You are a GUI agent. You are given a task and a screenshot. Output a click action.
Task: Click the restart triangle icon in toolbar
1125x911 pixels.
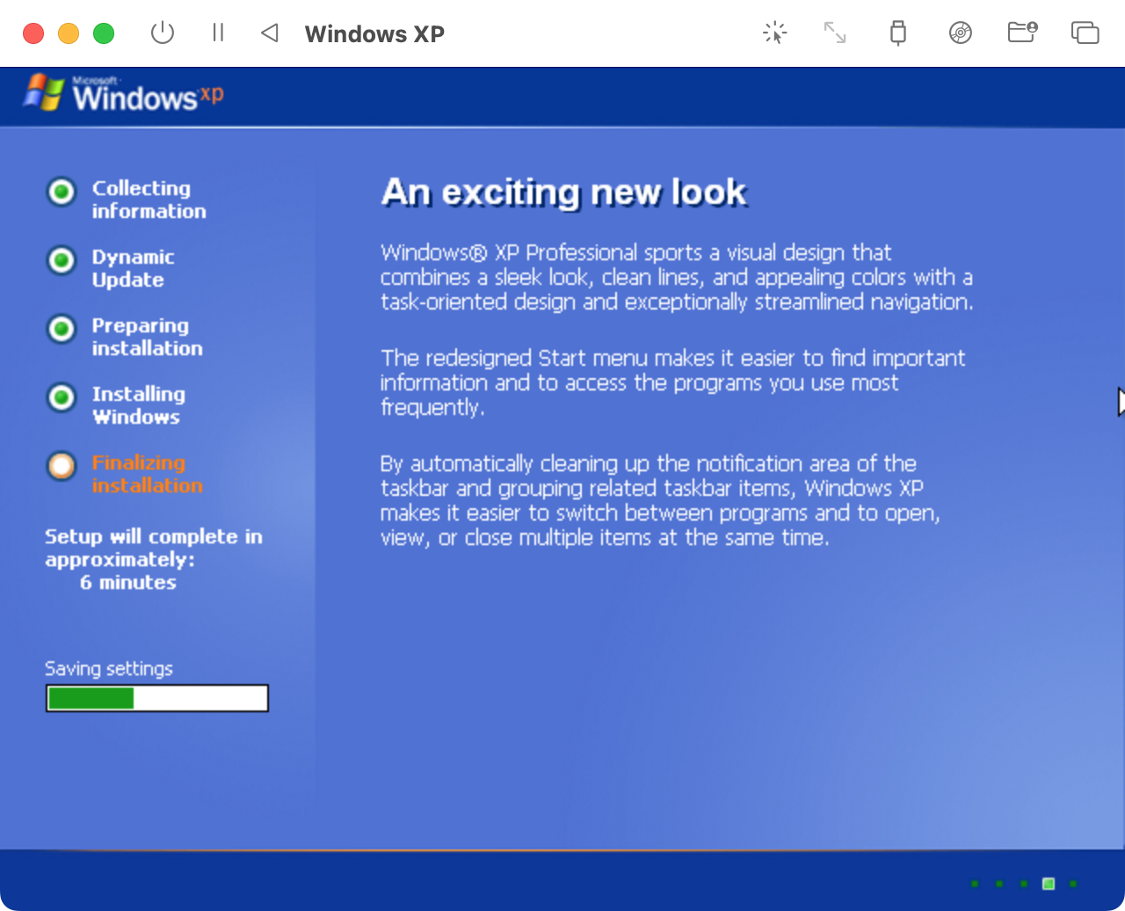point(270,33)
